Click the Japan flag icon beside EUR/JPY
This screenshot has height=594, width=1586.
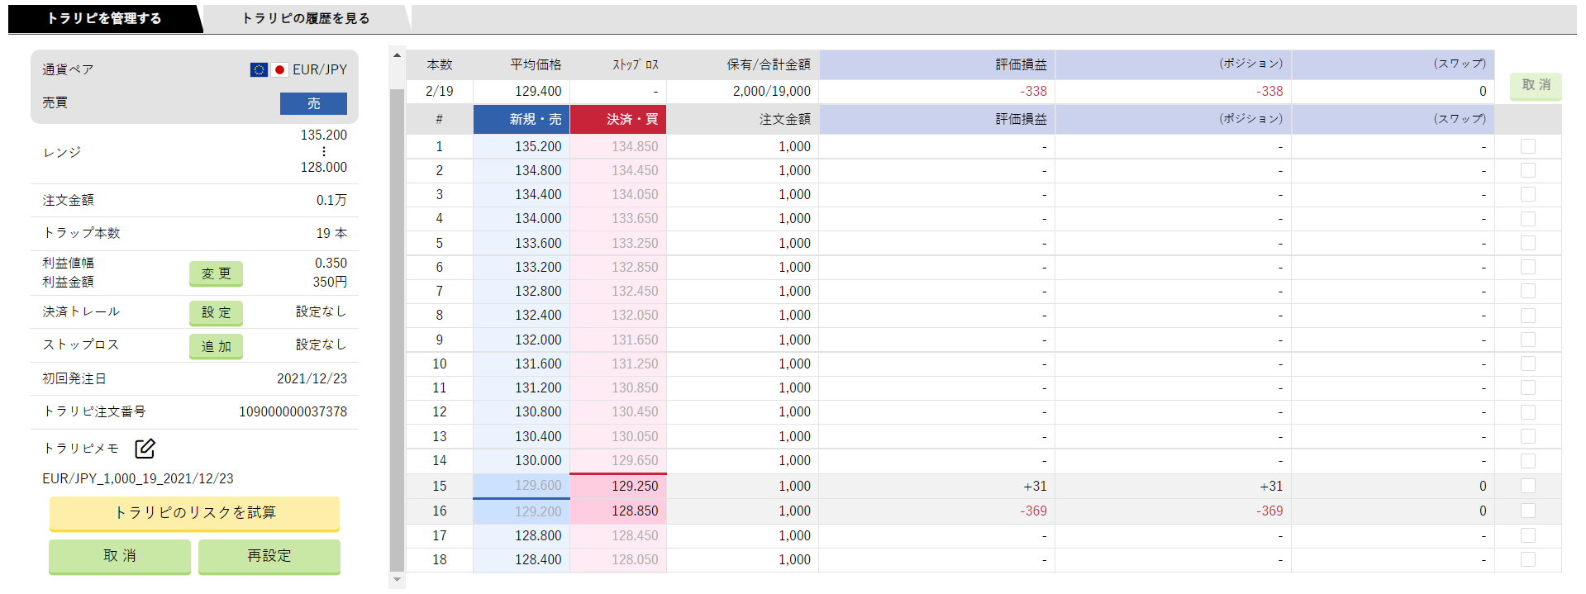point(279,70)
